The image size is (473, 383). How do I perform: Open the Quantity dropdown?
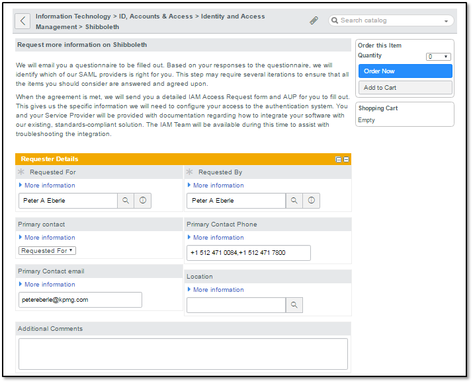click(x=438, y=57)
